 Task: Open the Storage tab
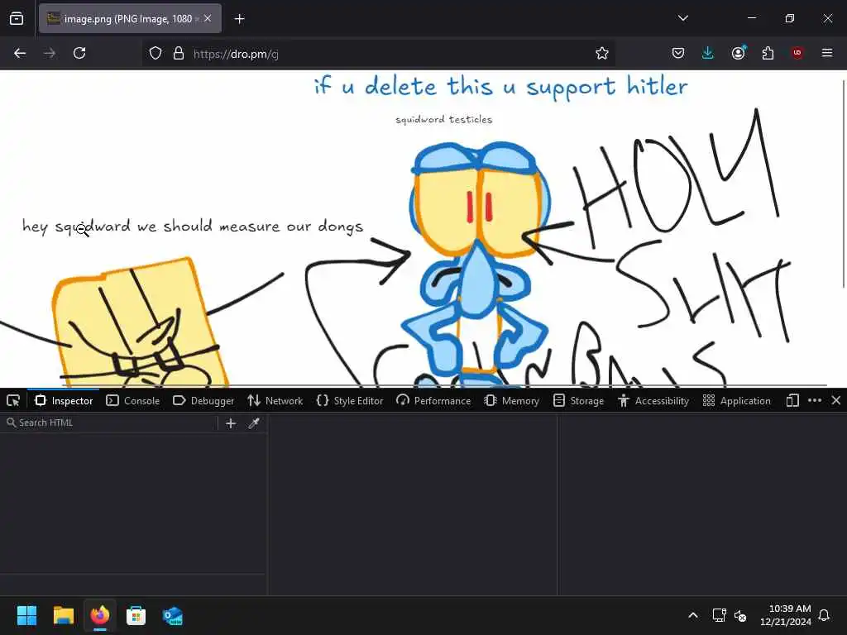click(578, 401)
